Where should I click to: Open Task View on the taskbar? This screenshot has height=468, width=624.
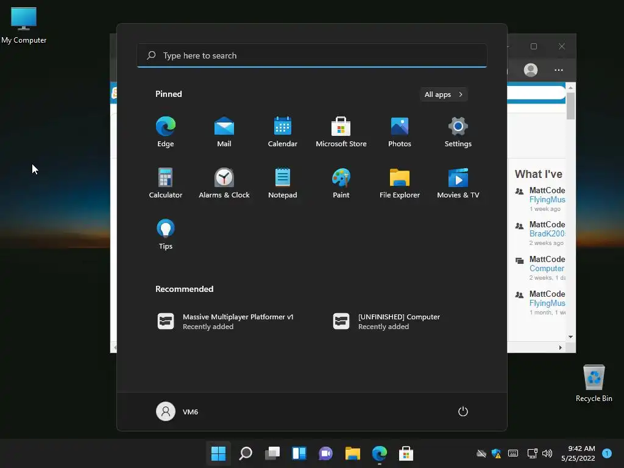click(x=272, y=453)
